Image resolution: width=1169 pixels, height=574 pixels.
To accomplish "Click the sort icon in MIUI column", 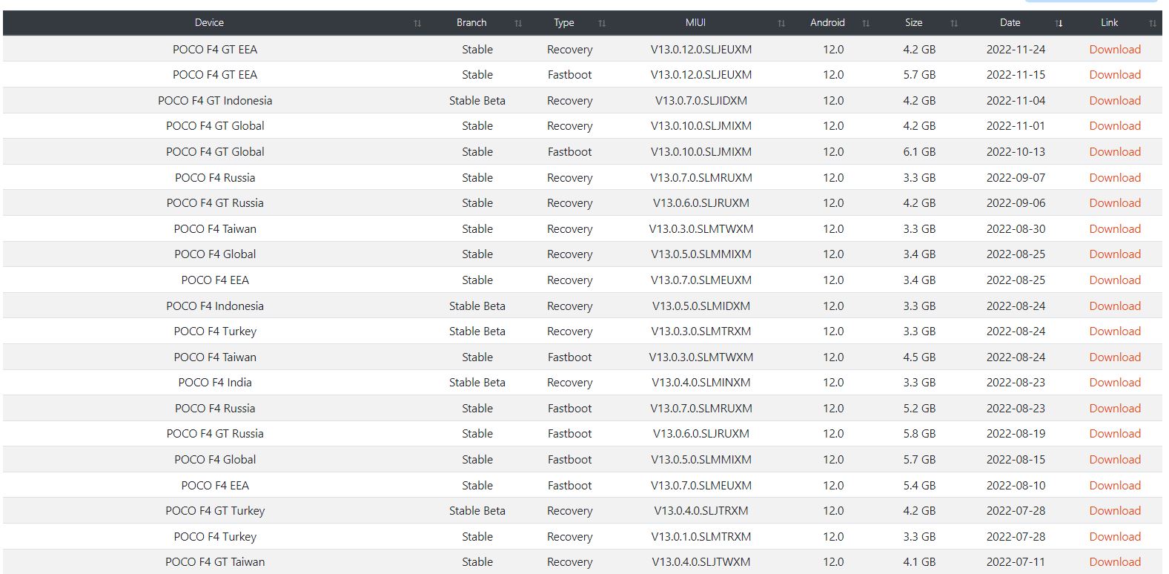I will [781, 23].
